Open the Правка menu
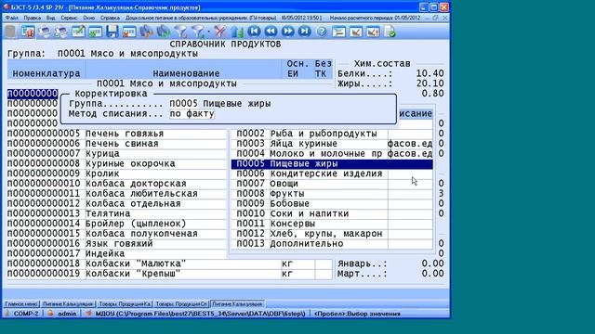Viewport: 595px width, 334px height. coord(32,18)
